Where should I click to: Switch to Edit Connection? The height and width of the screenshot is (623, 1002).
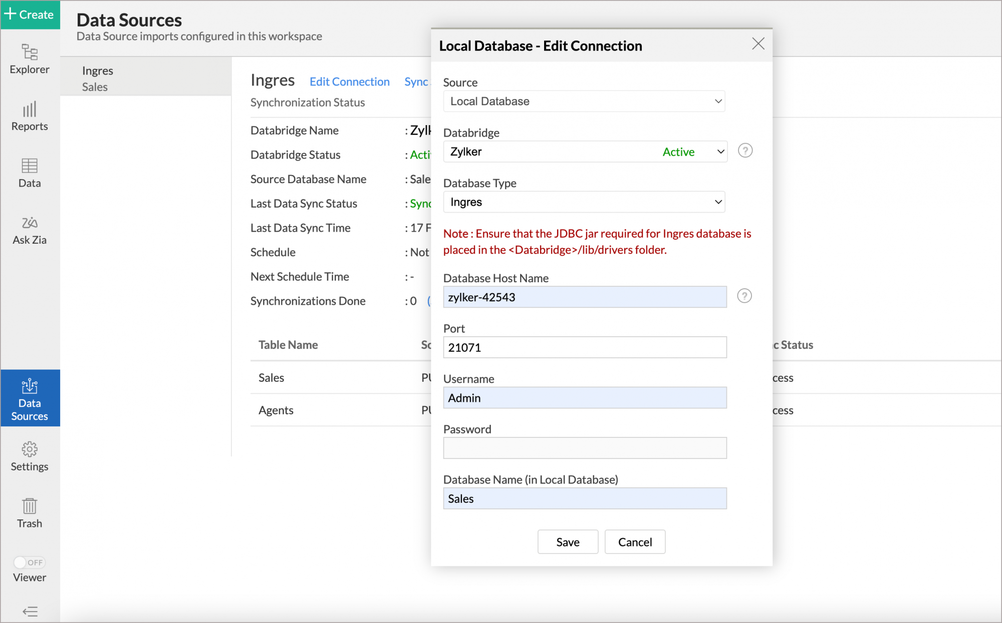click(349, 81)
